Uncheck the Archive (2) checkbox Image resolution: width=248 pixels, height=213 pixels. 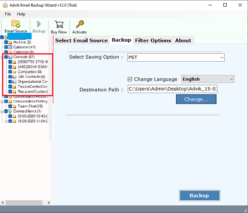6,42
